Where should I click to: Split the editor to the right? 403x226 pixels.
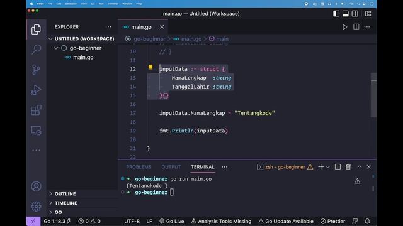click(x=356, y=26)
